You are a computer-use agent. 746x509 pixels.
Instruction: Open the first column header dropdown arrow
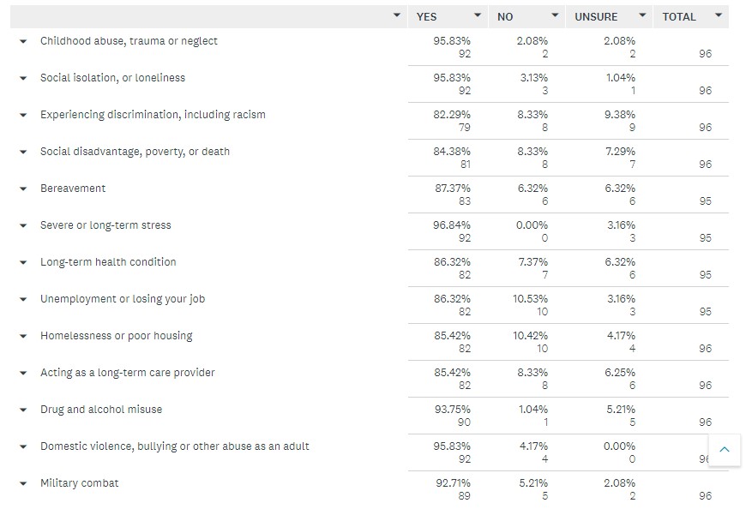[x=395, y=16]
